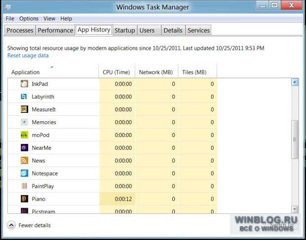Select the App History tab

pos(94,30)
